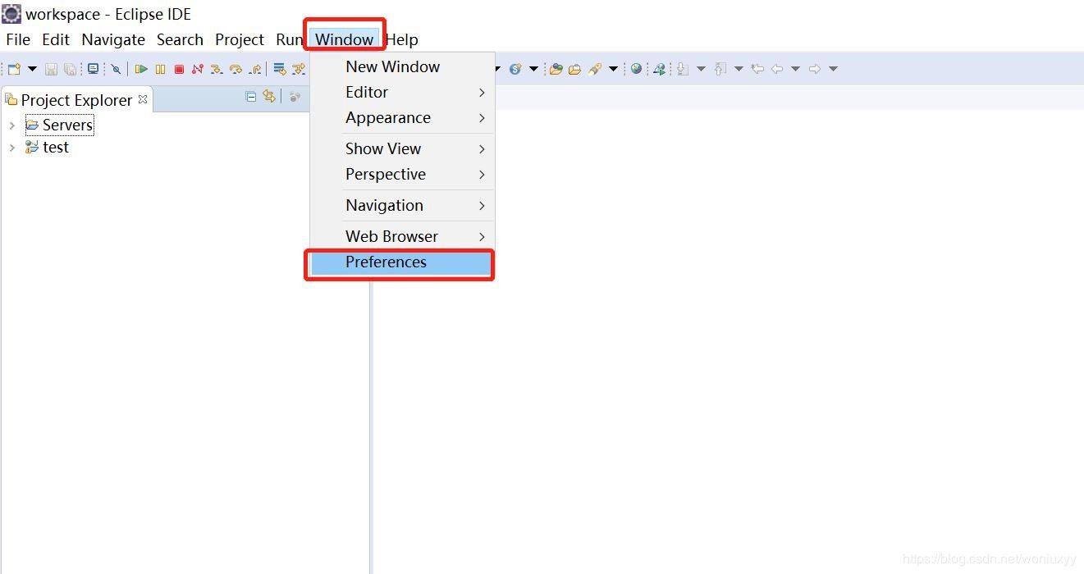This screenshot has width=1084, height=574.
Task: Click the Step Over icon
Action: click(236, 70)
